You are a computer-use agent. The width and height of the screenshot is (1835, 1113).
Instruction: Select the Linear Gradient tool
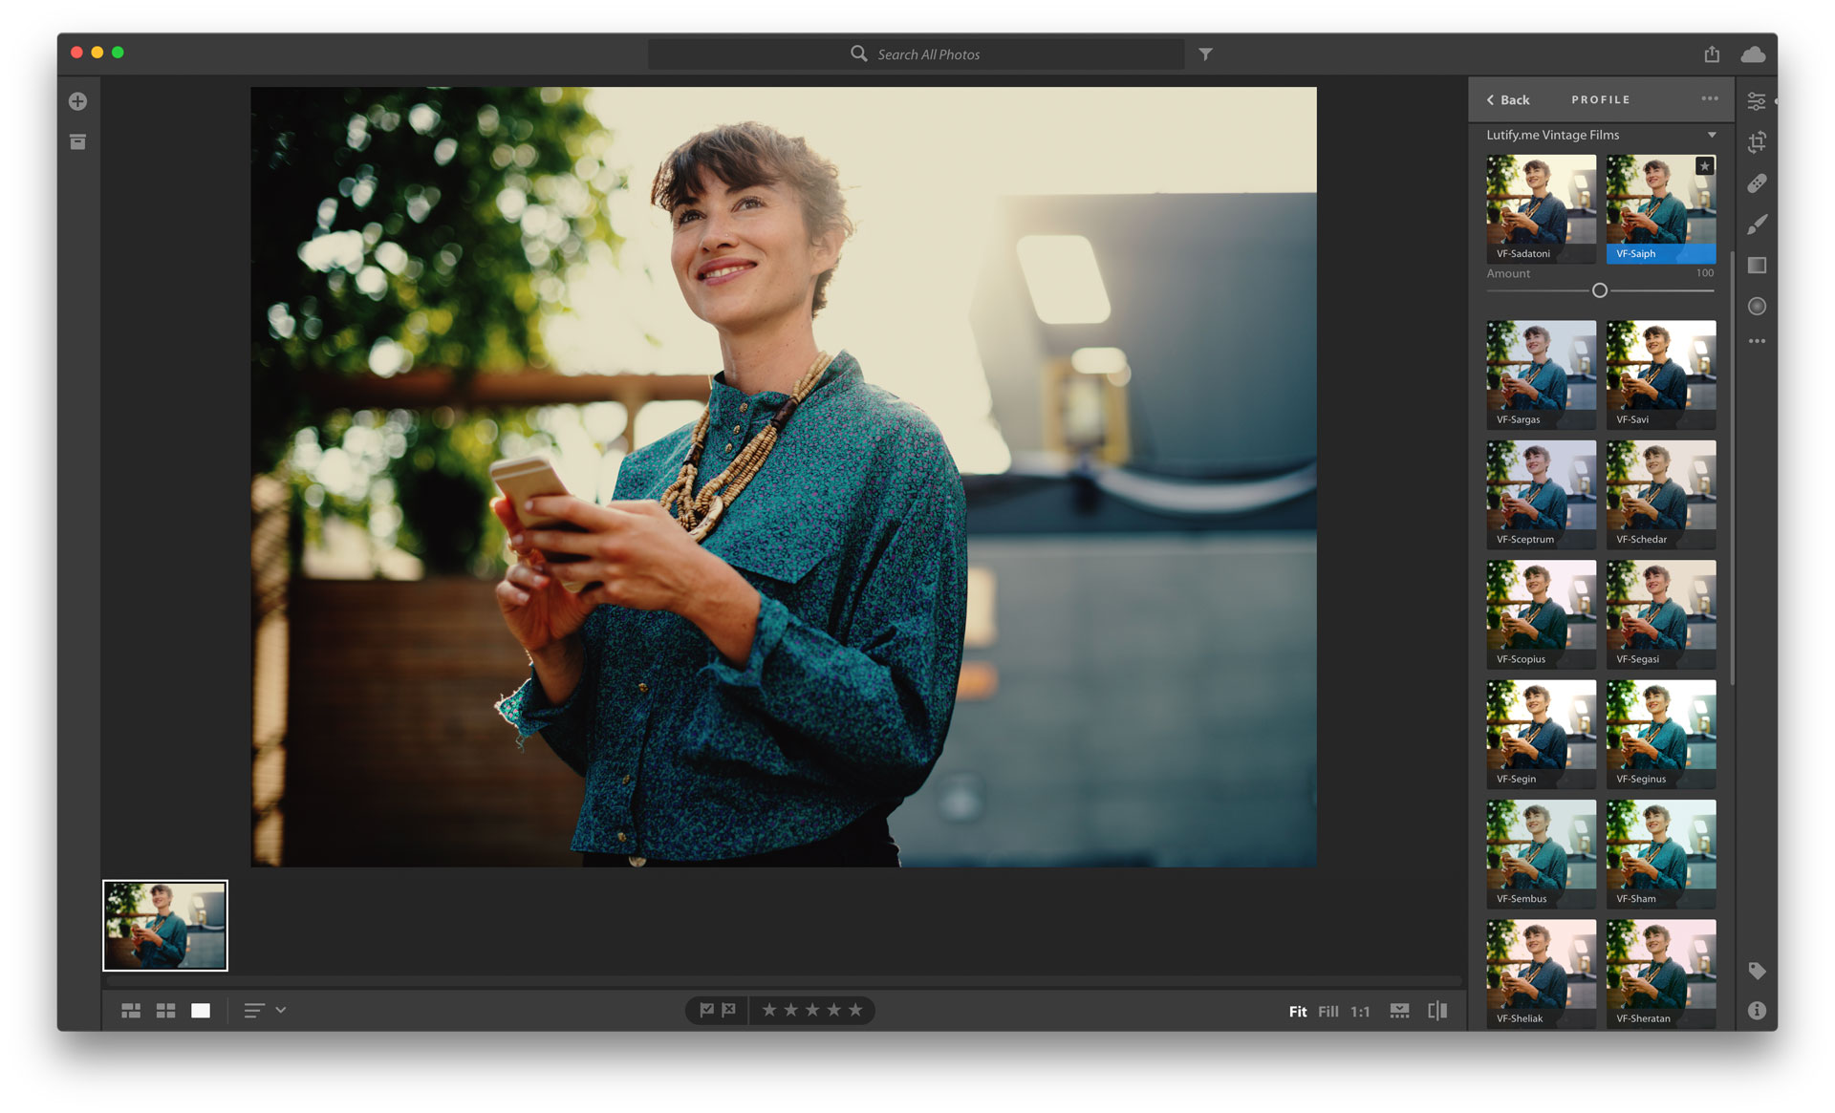[x=1757, y=266]
